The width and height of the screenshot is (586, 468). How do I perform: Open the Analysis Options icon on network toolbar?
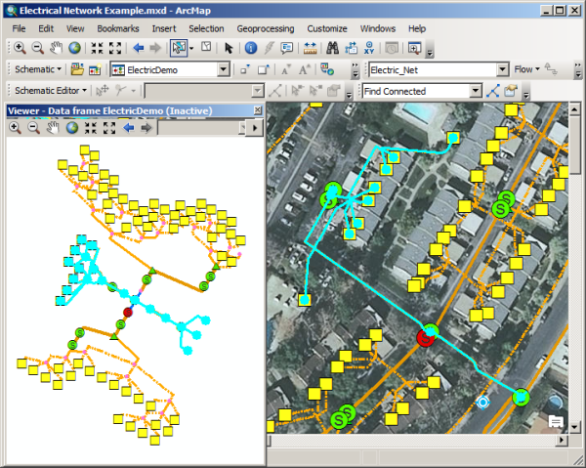(x=511, y=91)
